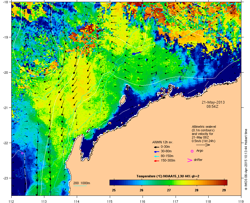250x203 pixels.
Task: Click the 150-300m depth label
Action: click(x=168, y=160)
